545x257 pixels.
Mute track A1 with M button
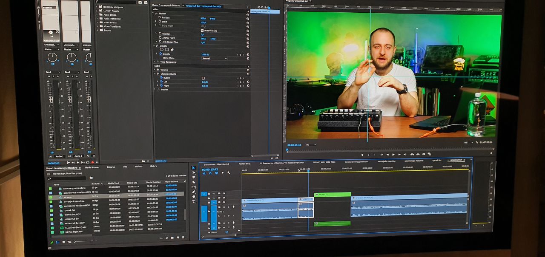pos(224,207)
